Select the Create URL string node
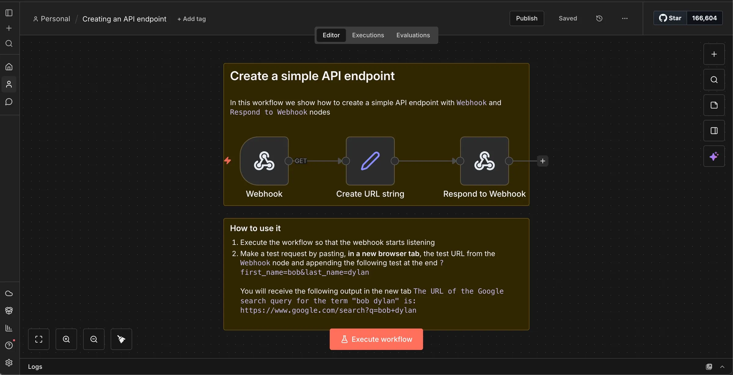 370,161
